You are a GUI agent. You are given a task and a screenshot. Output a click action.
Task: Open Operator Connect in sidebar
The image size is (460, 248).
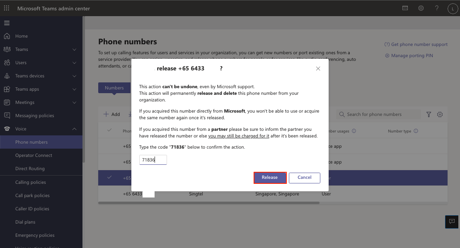click(34, 155)
